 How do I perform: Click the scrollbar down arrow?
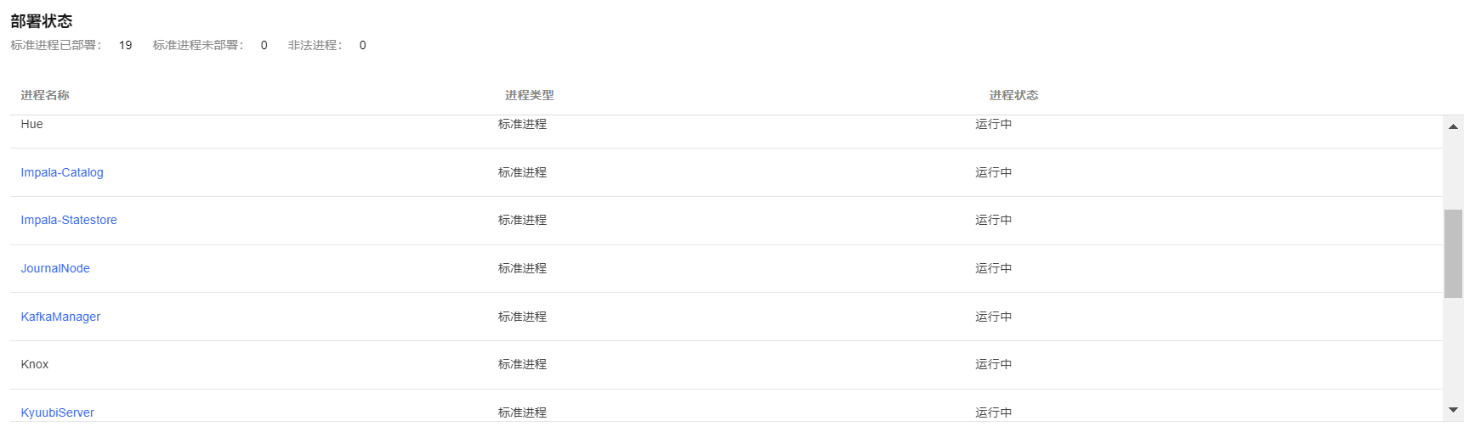coord(1453,410)
